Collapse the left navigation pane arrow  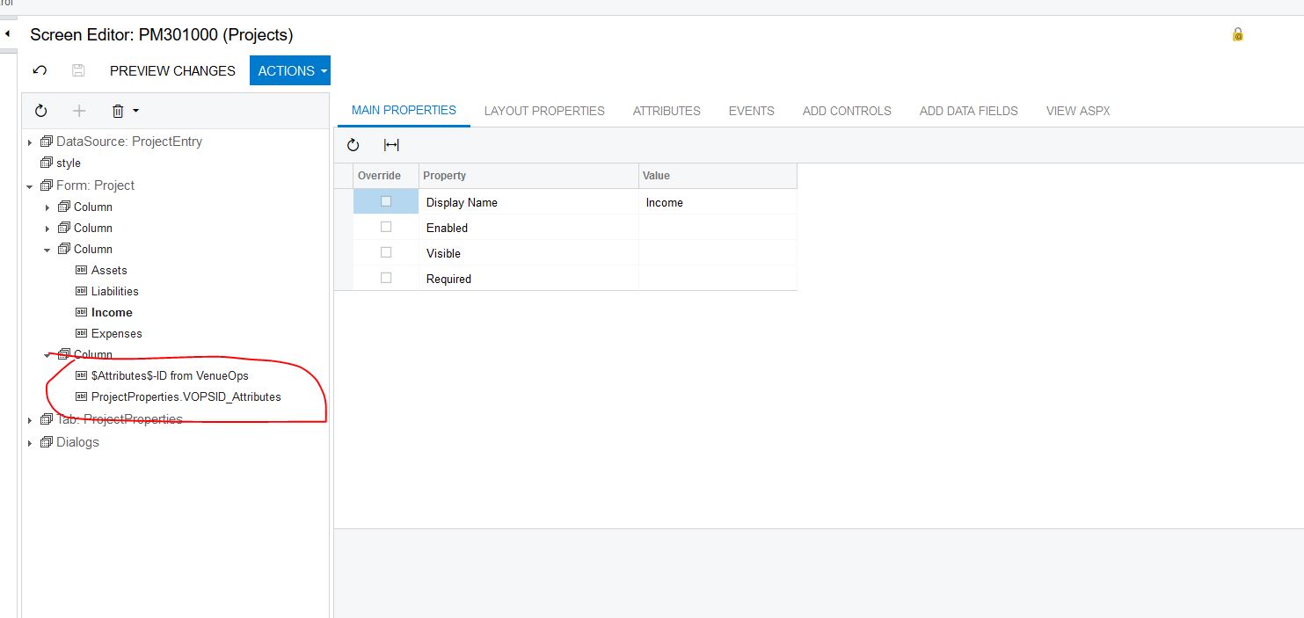pyautogui.click(x=7, y=34)
